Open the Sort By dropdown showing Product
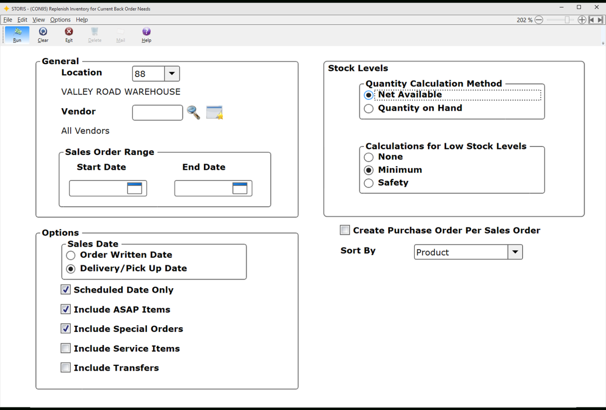Image resolution: width=606 pixels, height=410 pixels. [x=515, y=252]
